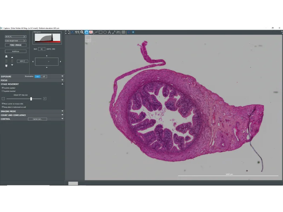This screenshot has width=283, height=212.
Task: Close the Capture window
Action: (x=279, y=28)
